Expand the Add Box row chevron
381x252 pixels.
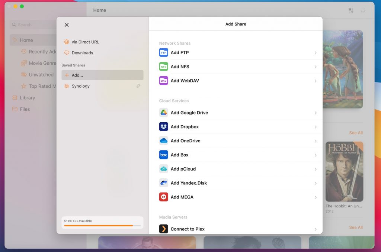coord(316,155)
